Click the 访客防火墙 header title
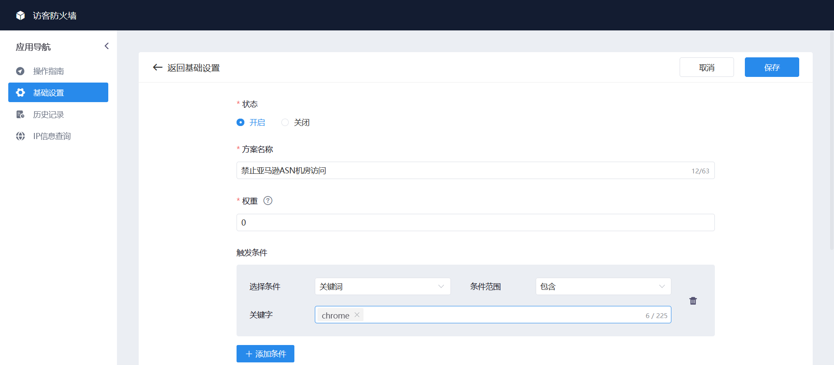Screen dimensions: 834x365 [55, 16]
